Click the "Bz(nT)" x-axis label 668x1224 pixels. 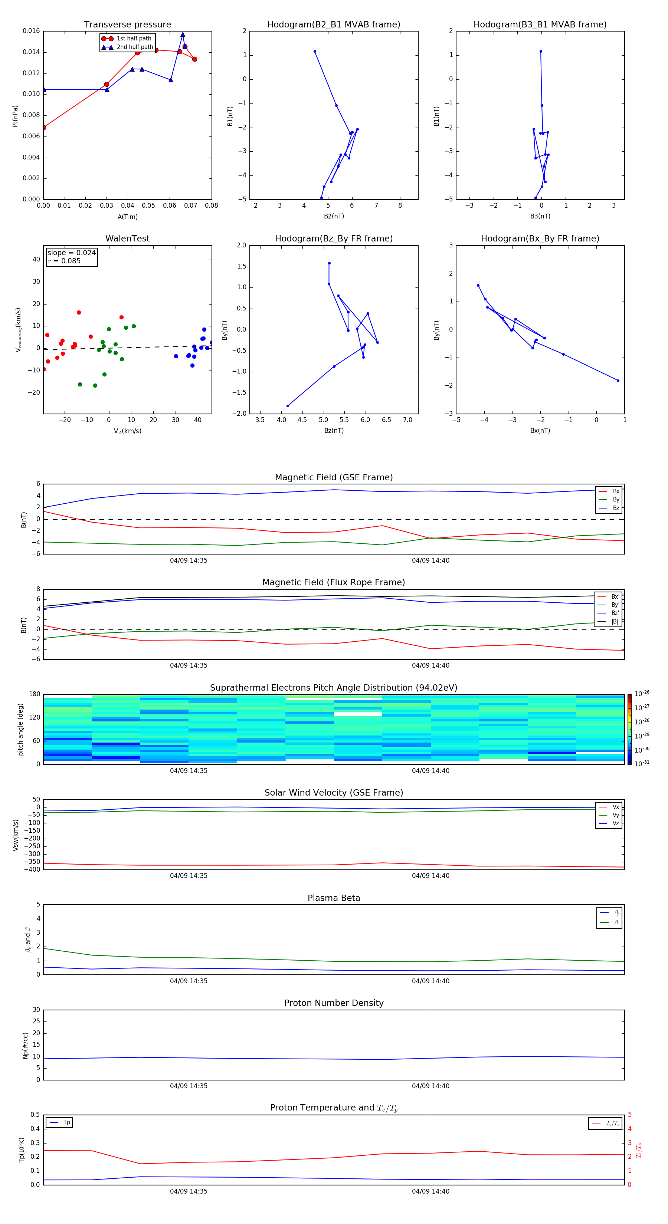tap(334, 431)
